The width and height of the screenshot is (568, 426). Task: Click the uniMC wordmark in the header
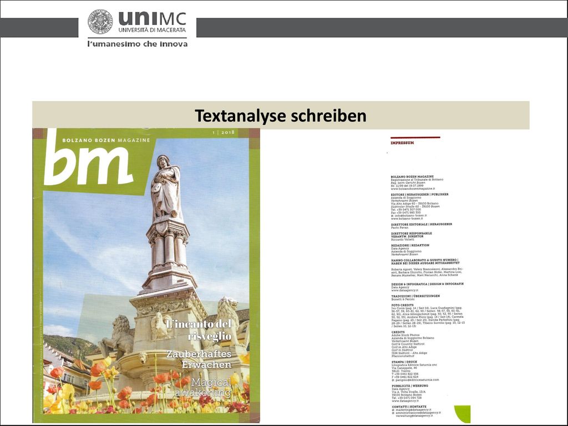tap(152, 18)
